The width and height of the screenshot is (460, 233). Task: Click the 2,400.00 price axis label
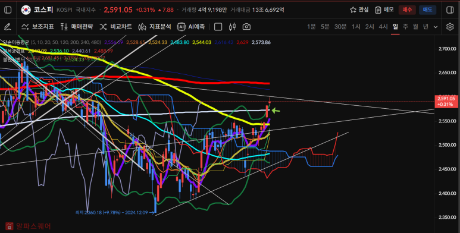(x=448, y=193)
